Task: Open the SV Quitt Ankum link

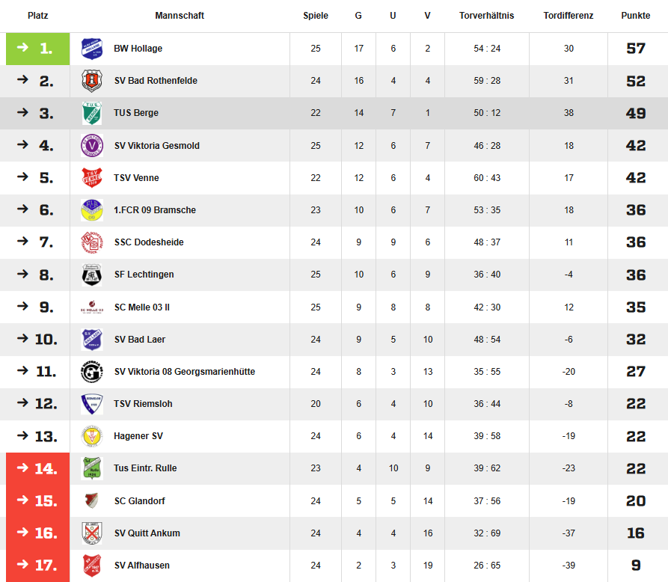Action: coord(147,533)
